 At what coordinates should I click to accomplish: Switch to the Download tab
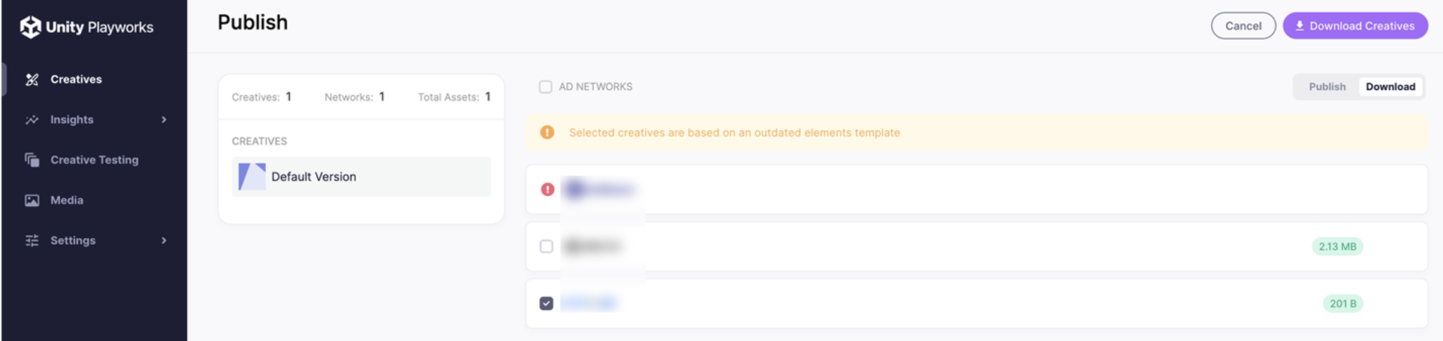(1390, 87)
